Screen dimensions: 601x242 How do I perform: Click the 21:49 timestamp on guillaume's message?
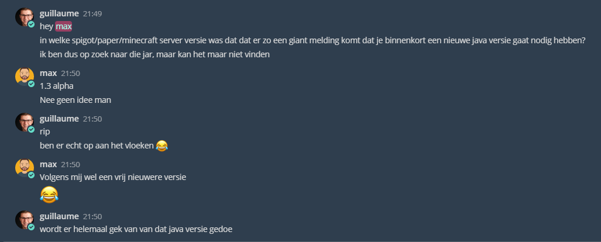click(92, 13)
